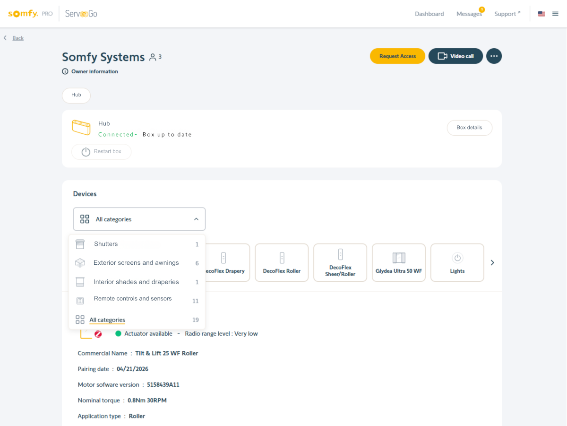The height and width of the screenshot is (426, 567).
Task: Go back using the Back link
Action: tap(18, 38)
